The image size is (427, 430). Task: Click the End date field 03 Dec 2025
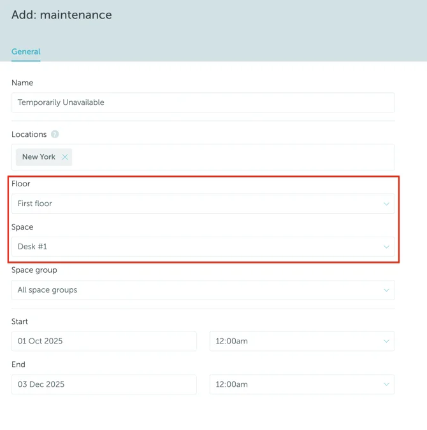(x=104, y=384)
